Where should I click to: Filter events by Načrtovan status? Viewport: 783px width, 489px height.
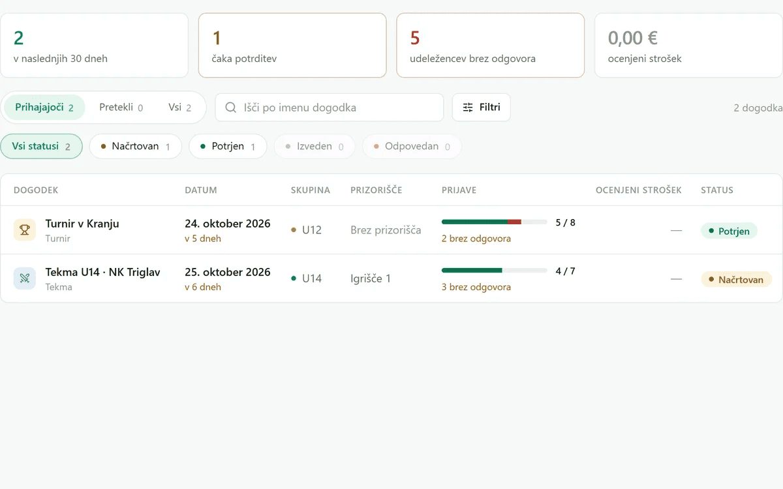135,147
